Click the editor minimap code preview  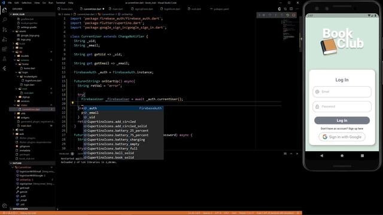click(x=290, y=30)
